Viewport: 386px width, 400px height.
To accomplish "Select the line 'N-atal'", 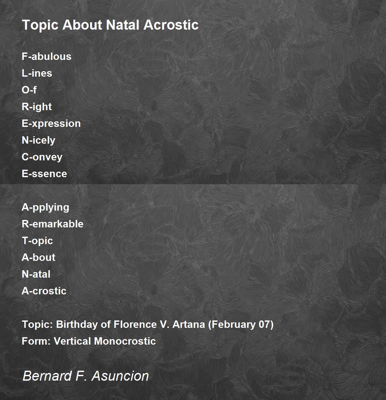I will (36, 274).
